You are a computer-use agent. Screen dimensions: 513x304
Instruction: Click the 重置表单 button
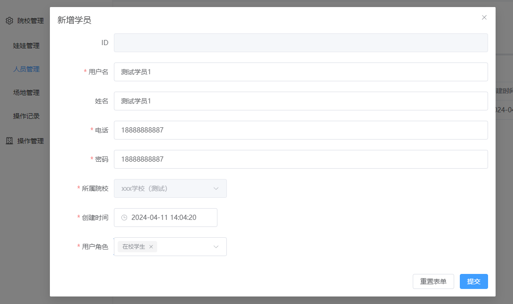(x=433, y=281)
